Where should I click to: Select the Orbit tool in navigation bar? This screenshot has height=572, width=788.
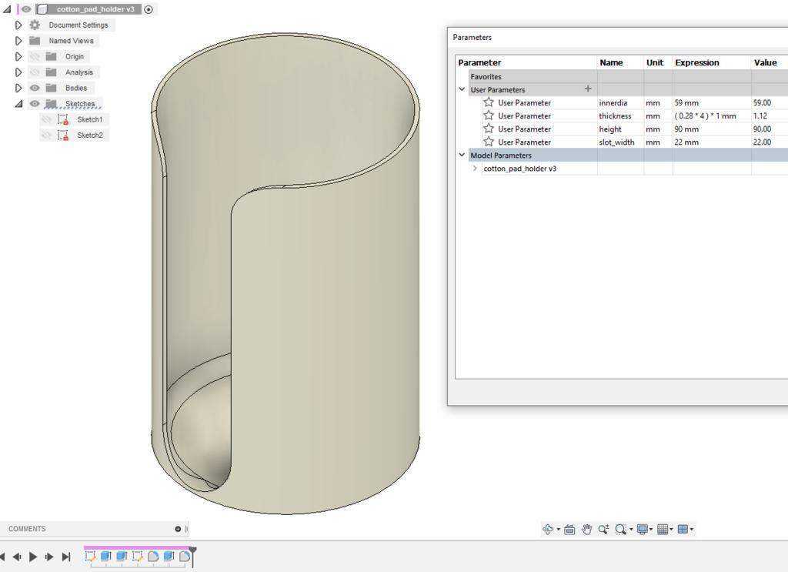(548, 530)
